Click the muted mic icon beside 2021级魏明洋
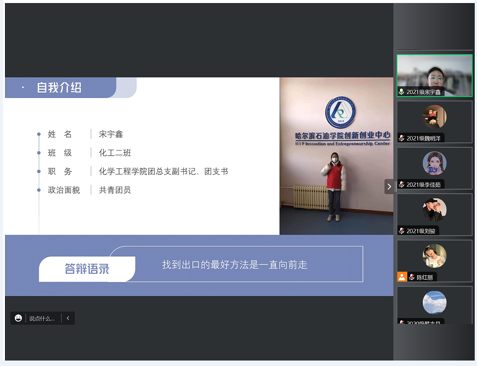This screenshot has height=366, width=477. pyautogui.click(x=401, y=138)
